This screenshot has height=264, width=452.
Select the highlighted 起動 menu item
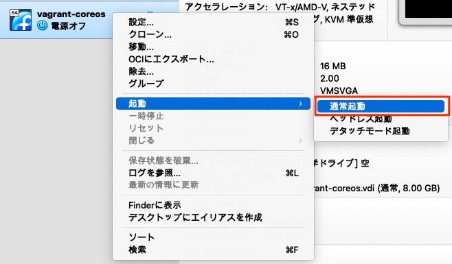(x=214, y=104)
